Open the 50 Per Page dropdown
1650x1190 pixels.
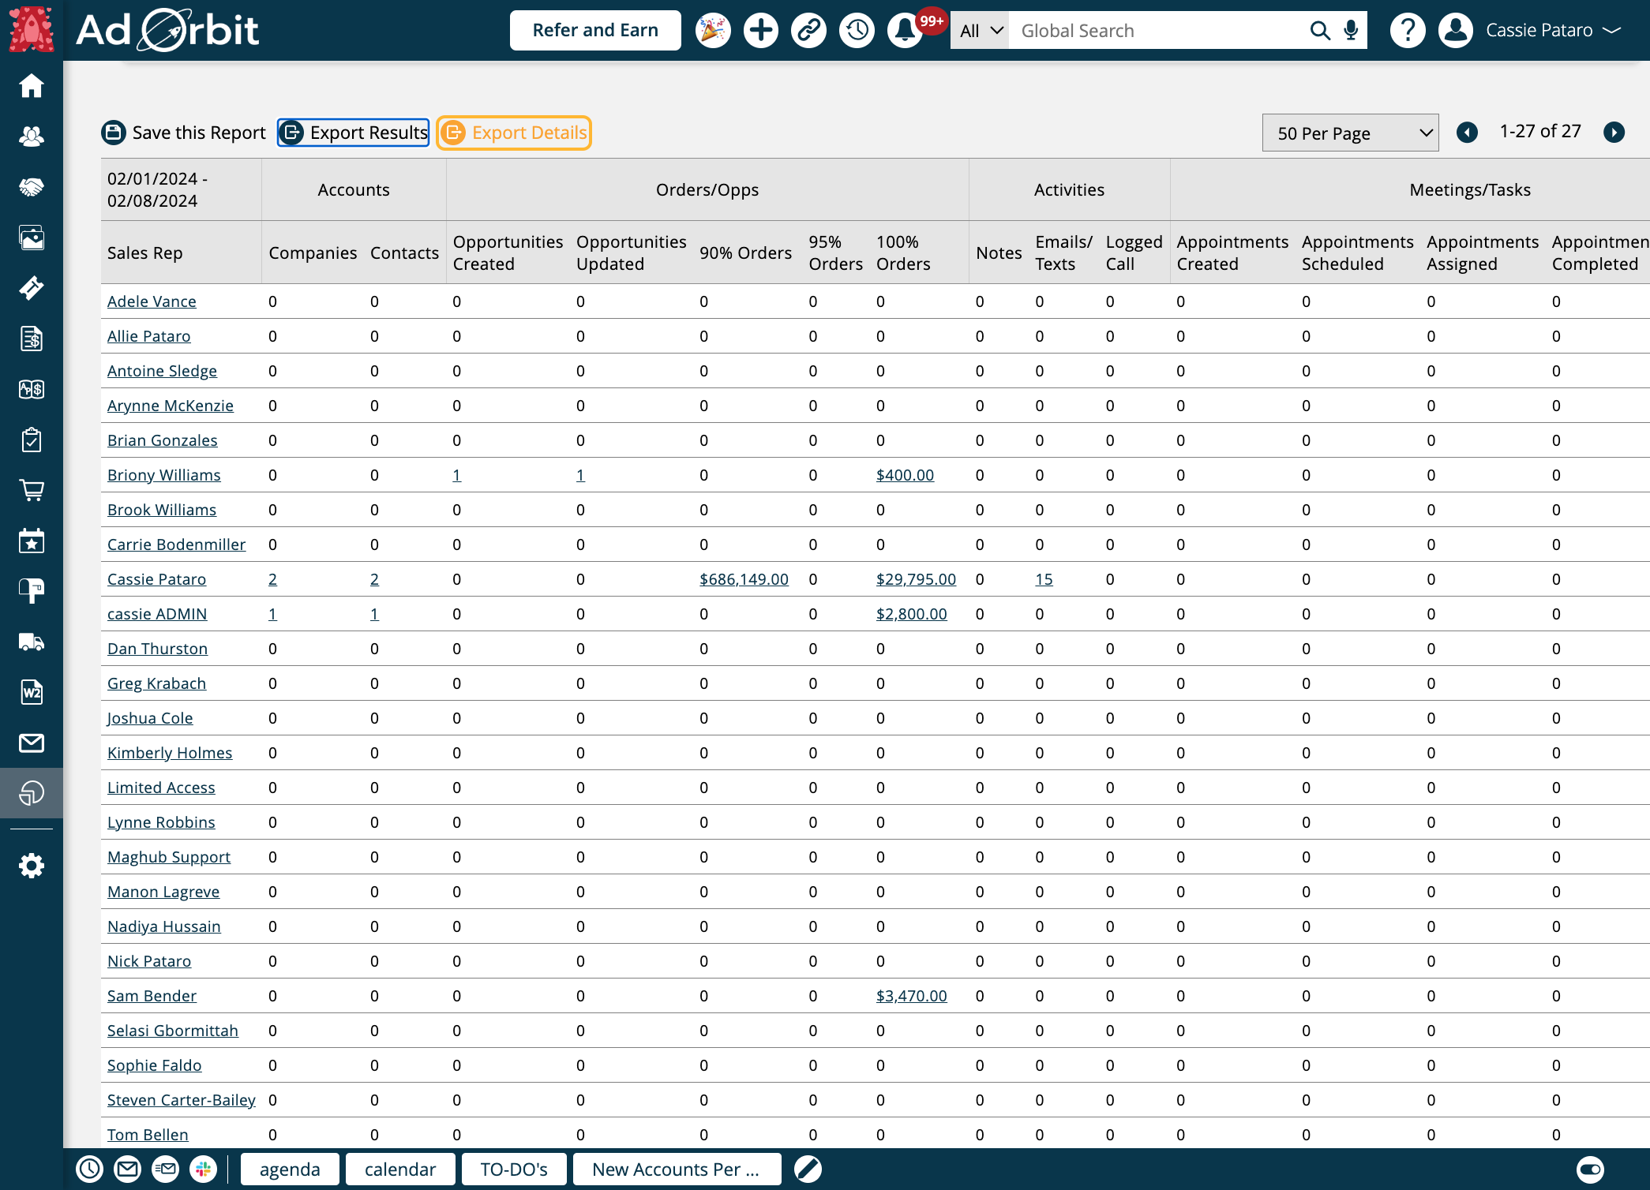click(x=1350, y=133)
